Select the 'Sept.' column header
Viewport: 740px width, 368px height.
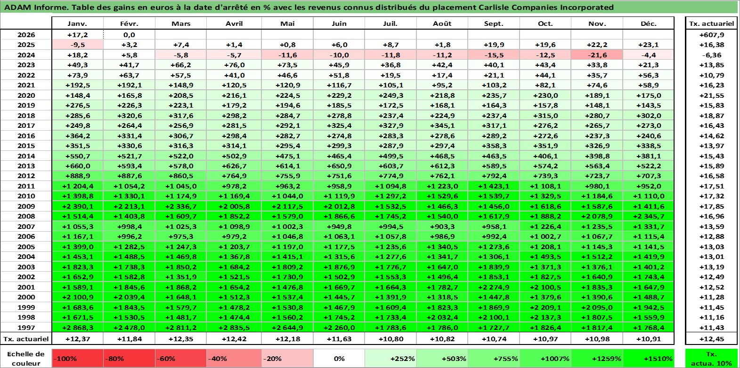click(494, 23)
